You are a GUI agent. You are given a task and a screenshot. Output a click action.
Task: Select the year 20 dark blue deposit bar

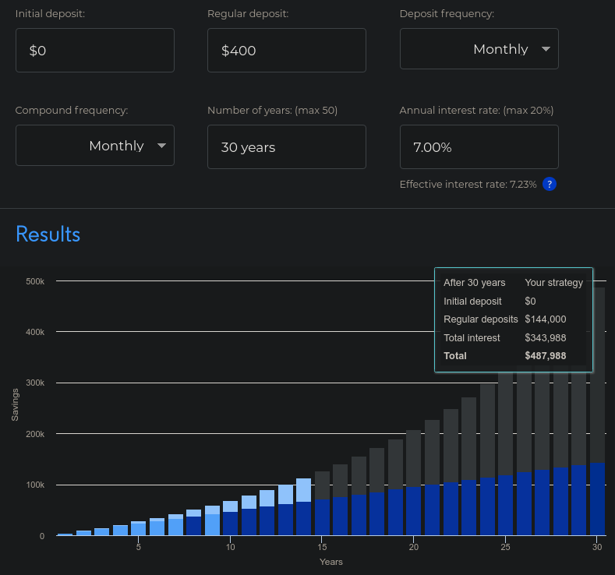(x=413, y=511)
